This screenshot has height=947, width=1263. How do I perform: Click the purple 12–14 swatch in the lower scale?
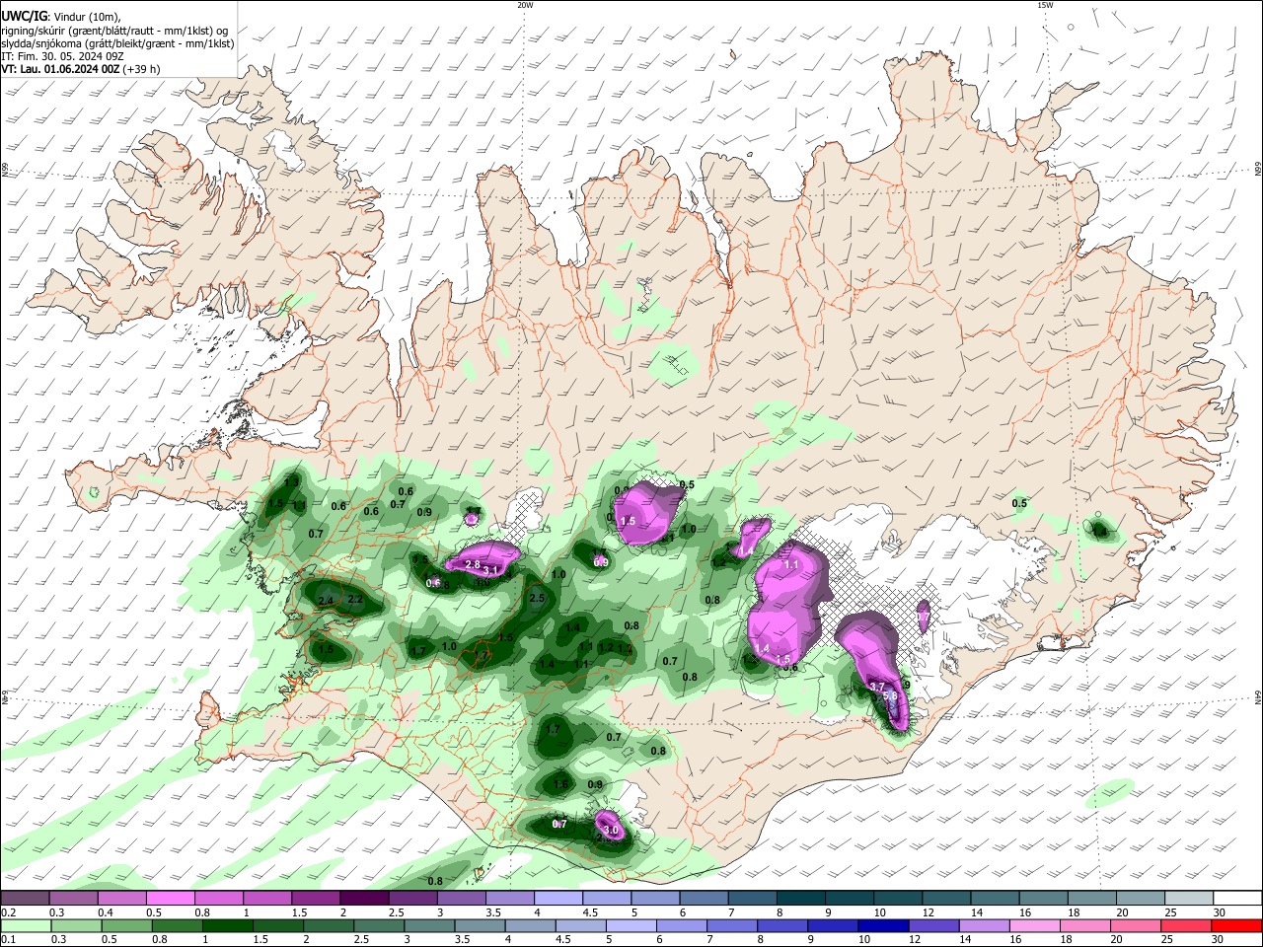coord(933,925)
